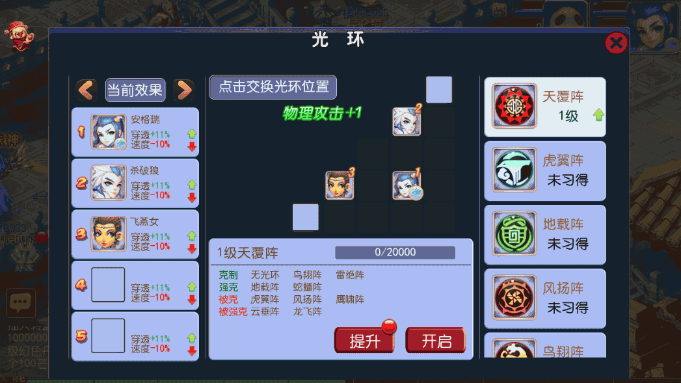Screen dimensions: 681x383
Task: Click 飞燕女 portrait in slot 3
Action: [x=108, y=234]
